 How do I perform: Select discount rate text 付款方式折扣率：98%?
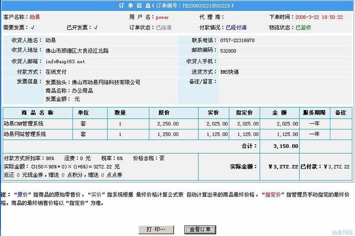29,158
